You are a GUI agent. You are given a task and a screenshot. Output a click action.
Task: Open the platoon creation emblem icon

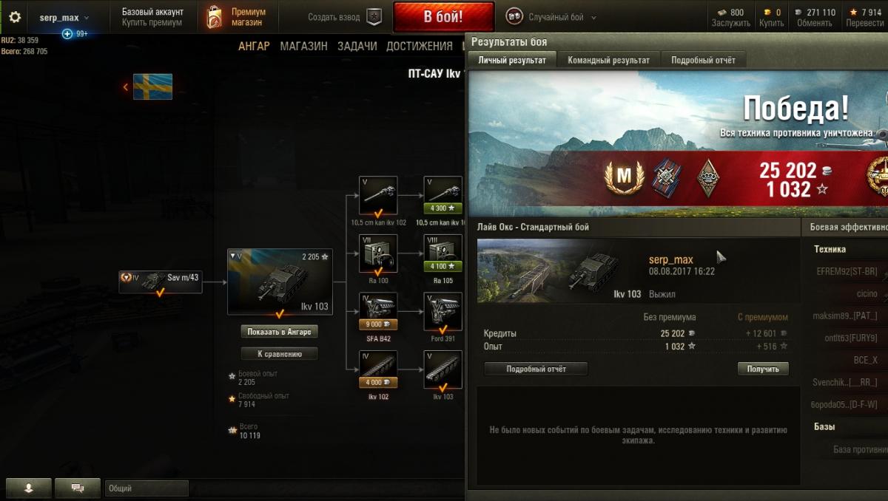(x=374, y=17)
